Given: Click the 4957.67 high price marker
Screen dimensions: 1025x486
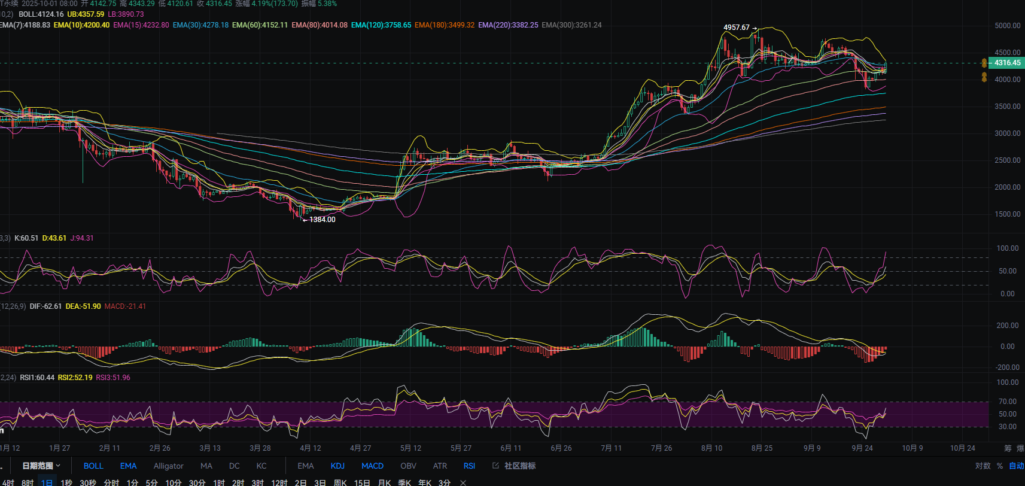Looking at the screenshot, I should [736, 28].
